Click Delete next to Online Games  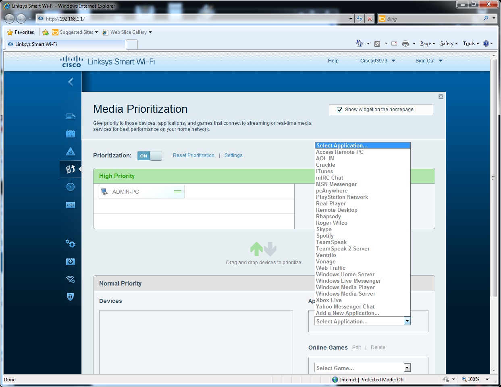pos(378,348)
